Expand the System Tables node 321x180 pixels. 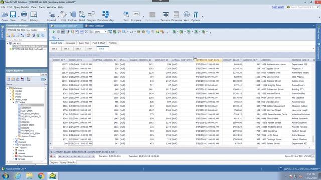(16, 136)
